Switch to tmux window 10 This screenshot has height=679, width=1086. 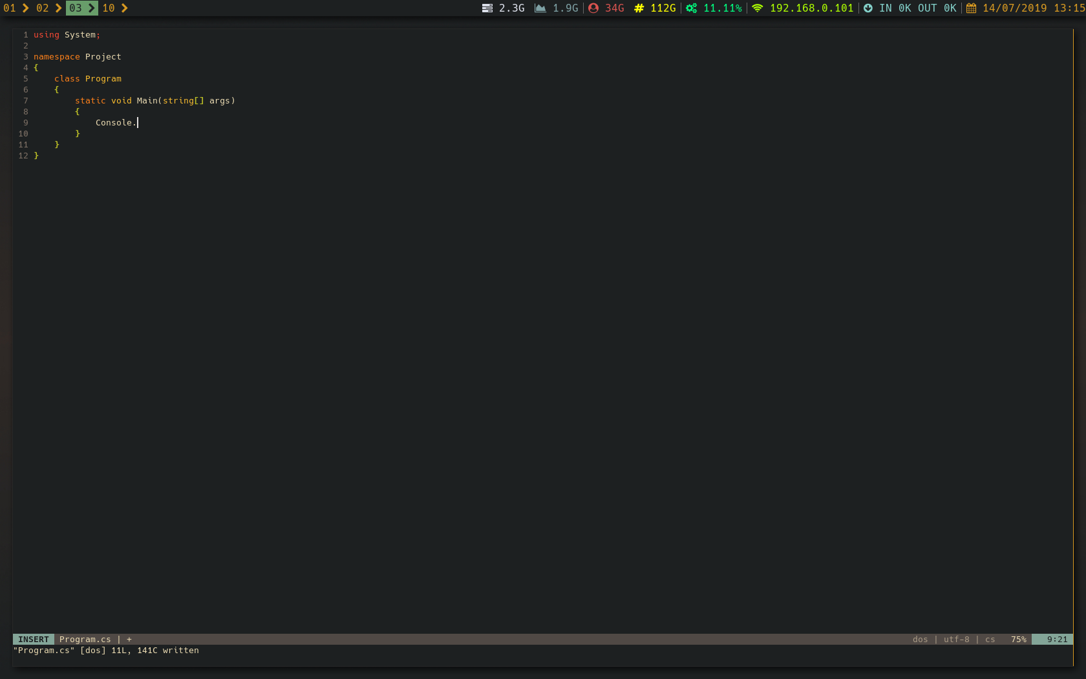tap(108, 8)
